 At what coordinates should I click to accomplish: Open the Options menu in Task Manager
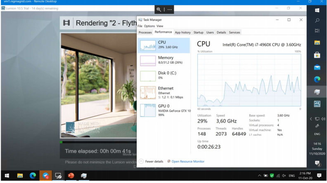point(149,26)
